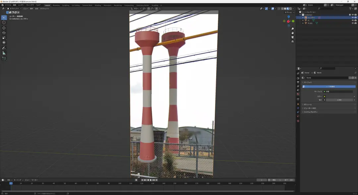
Task: Expand the ボリューム panel
Action: pyautogui.click(x=329, y=104)
